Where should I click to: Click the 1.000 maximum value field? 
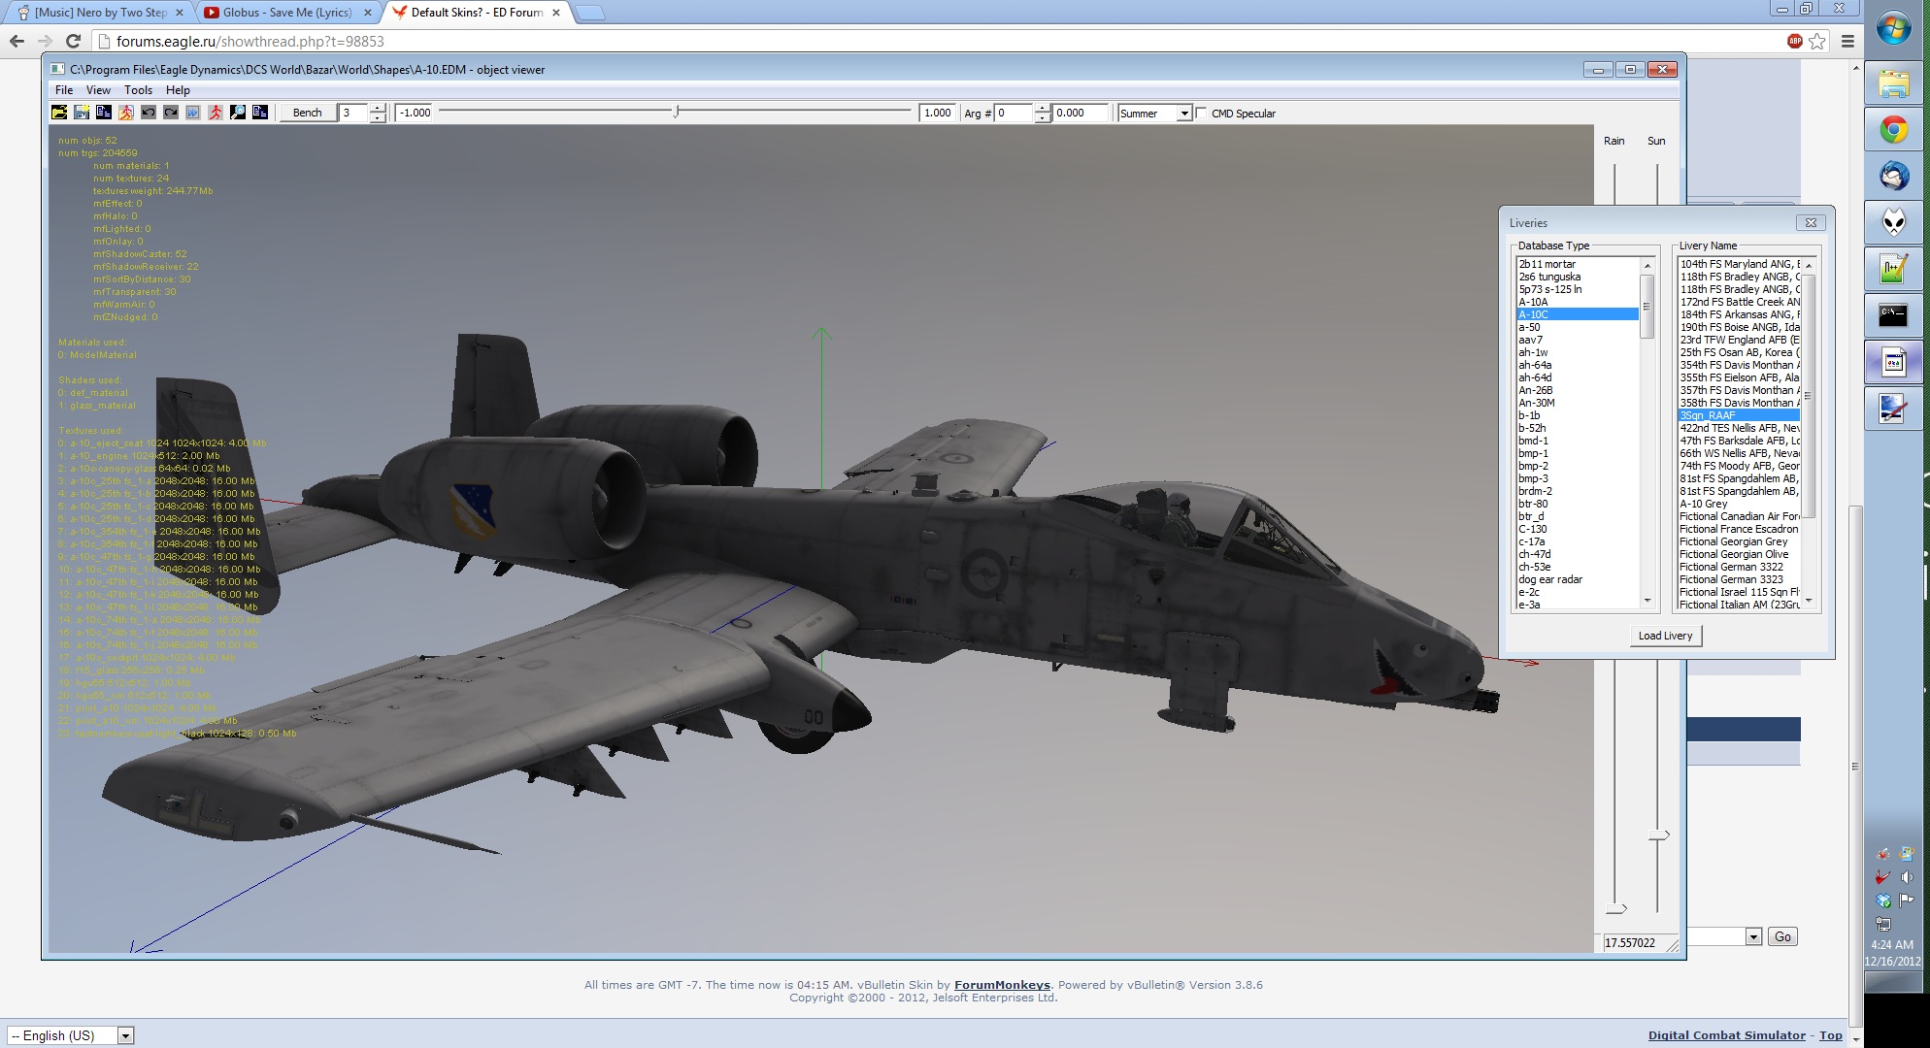pos(938,113)
